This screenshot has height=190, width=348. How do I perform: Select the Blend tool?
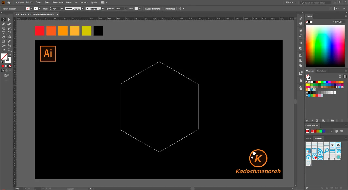9,46
